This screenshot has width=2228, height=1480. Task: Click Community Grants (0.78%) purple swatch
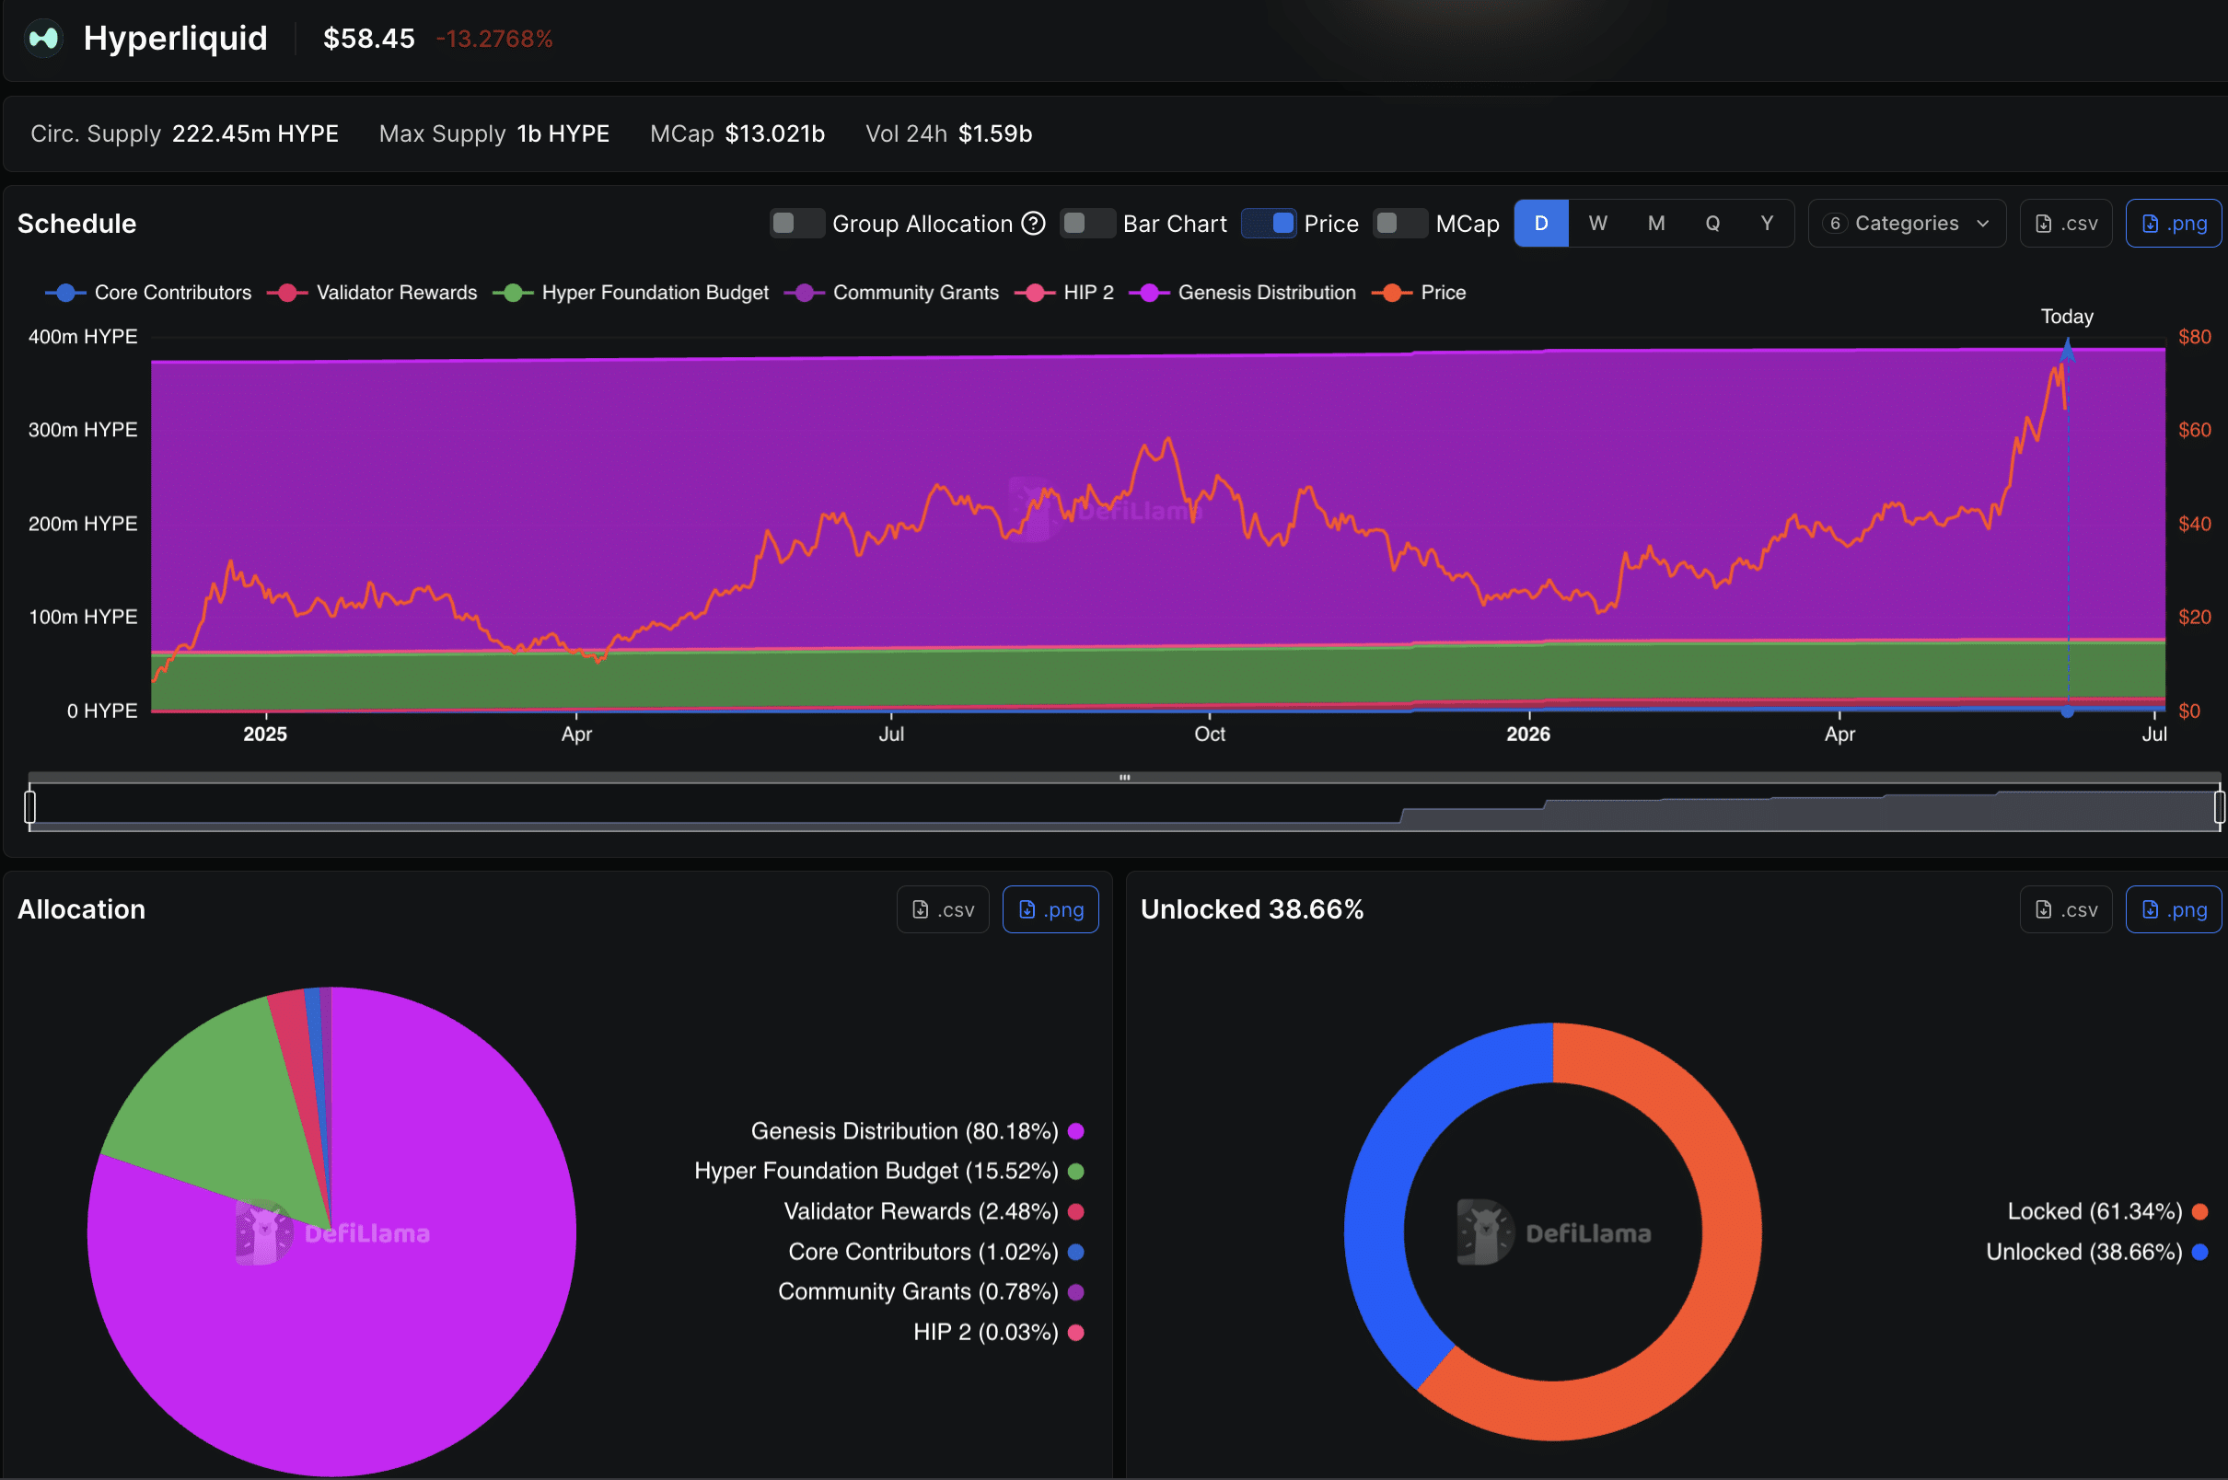point(1075,1292)
